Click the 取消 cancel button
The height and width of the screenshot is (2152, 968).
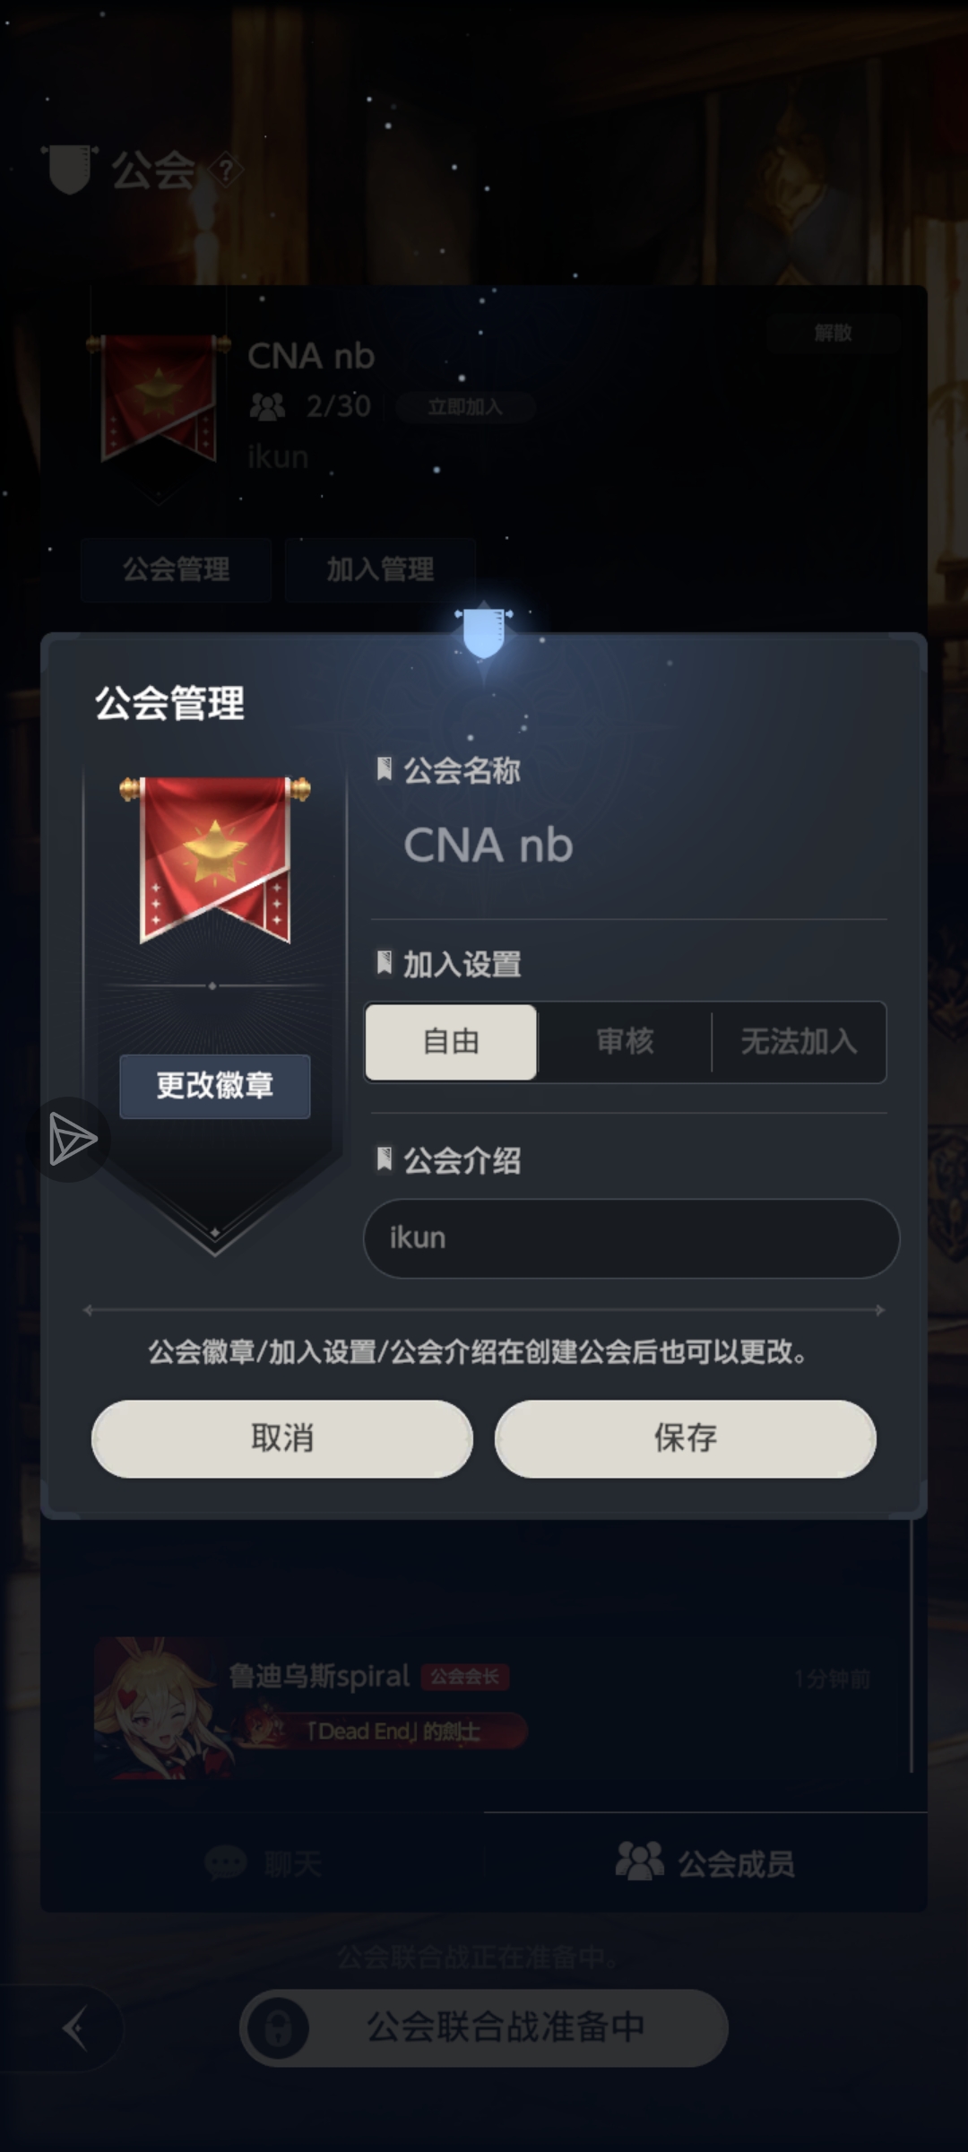click(x=282, y=1438)
